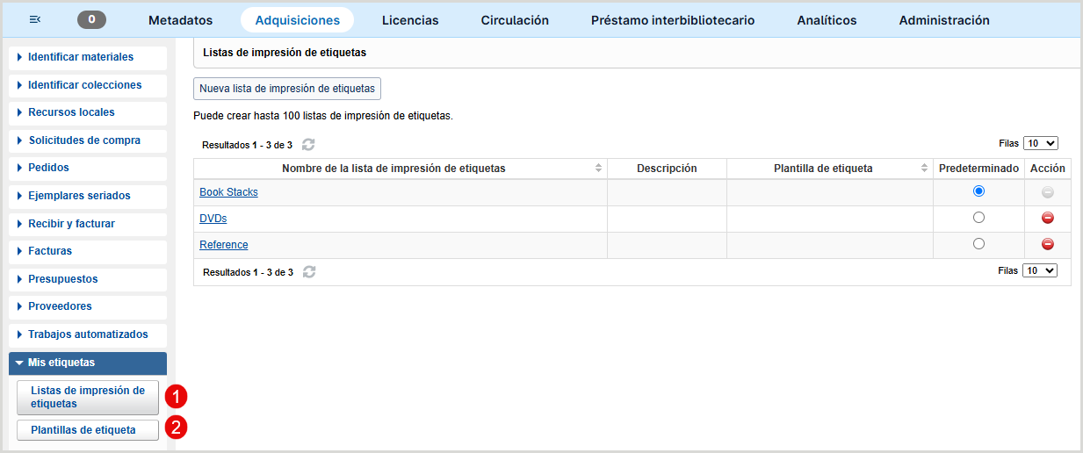
Task: Click the notification counter badge showing 0
Action: click(92, 20)
